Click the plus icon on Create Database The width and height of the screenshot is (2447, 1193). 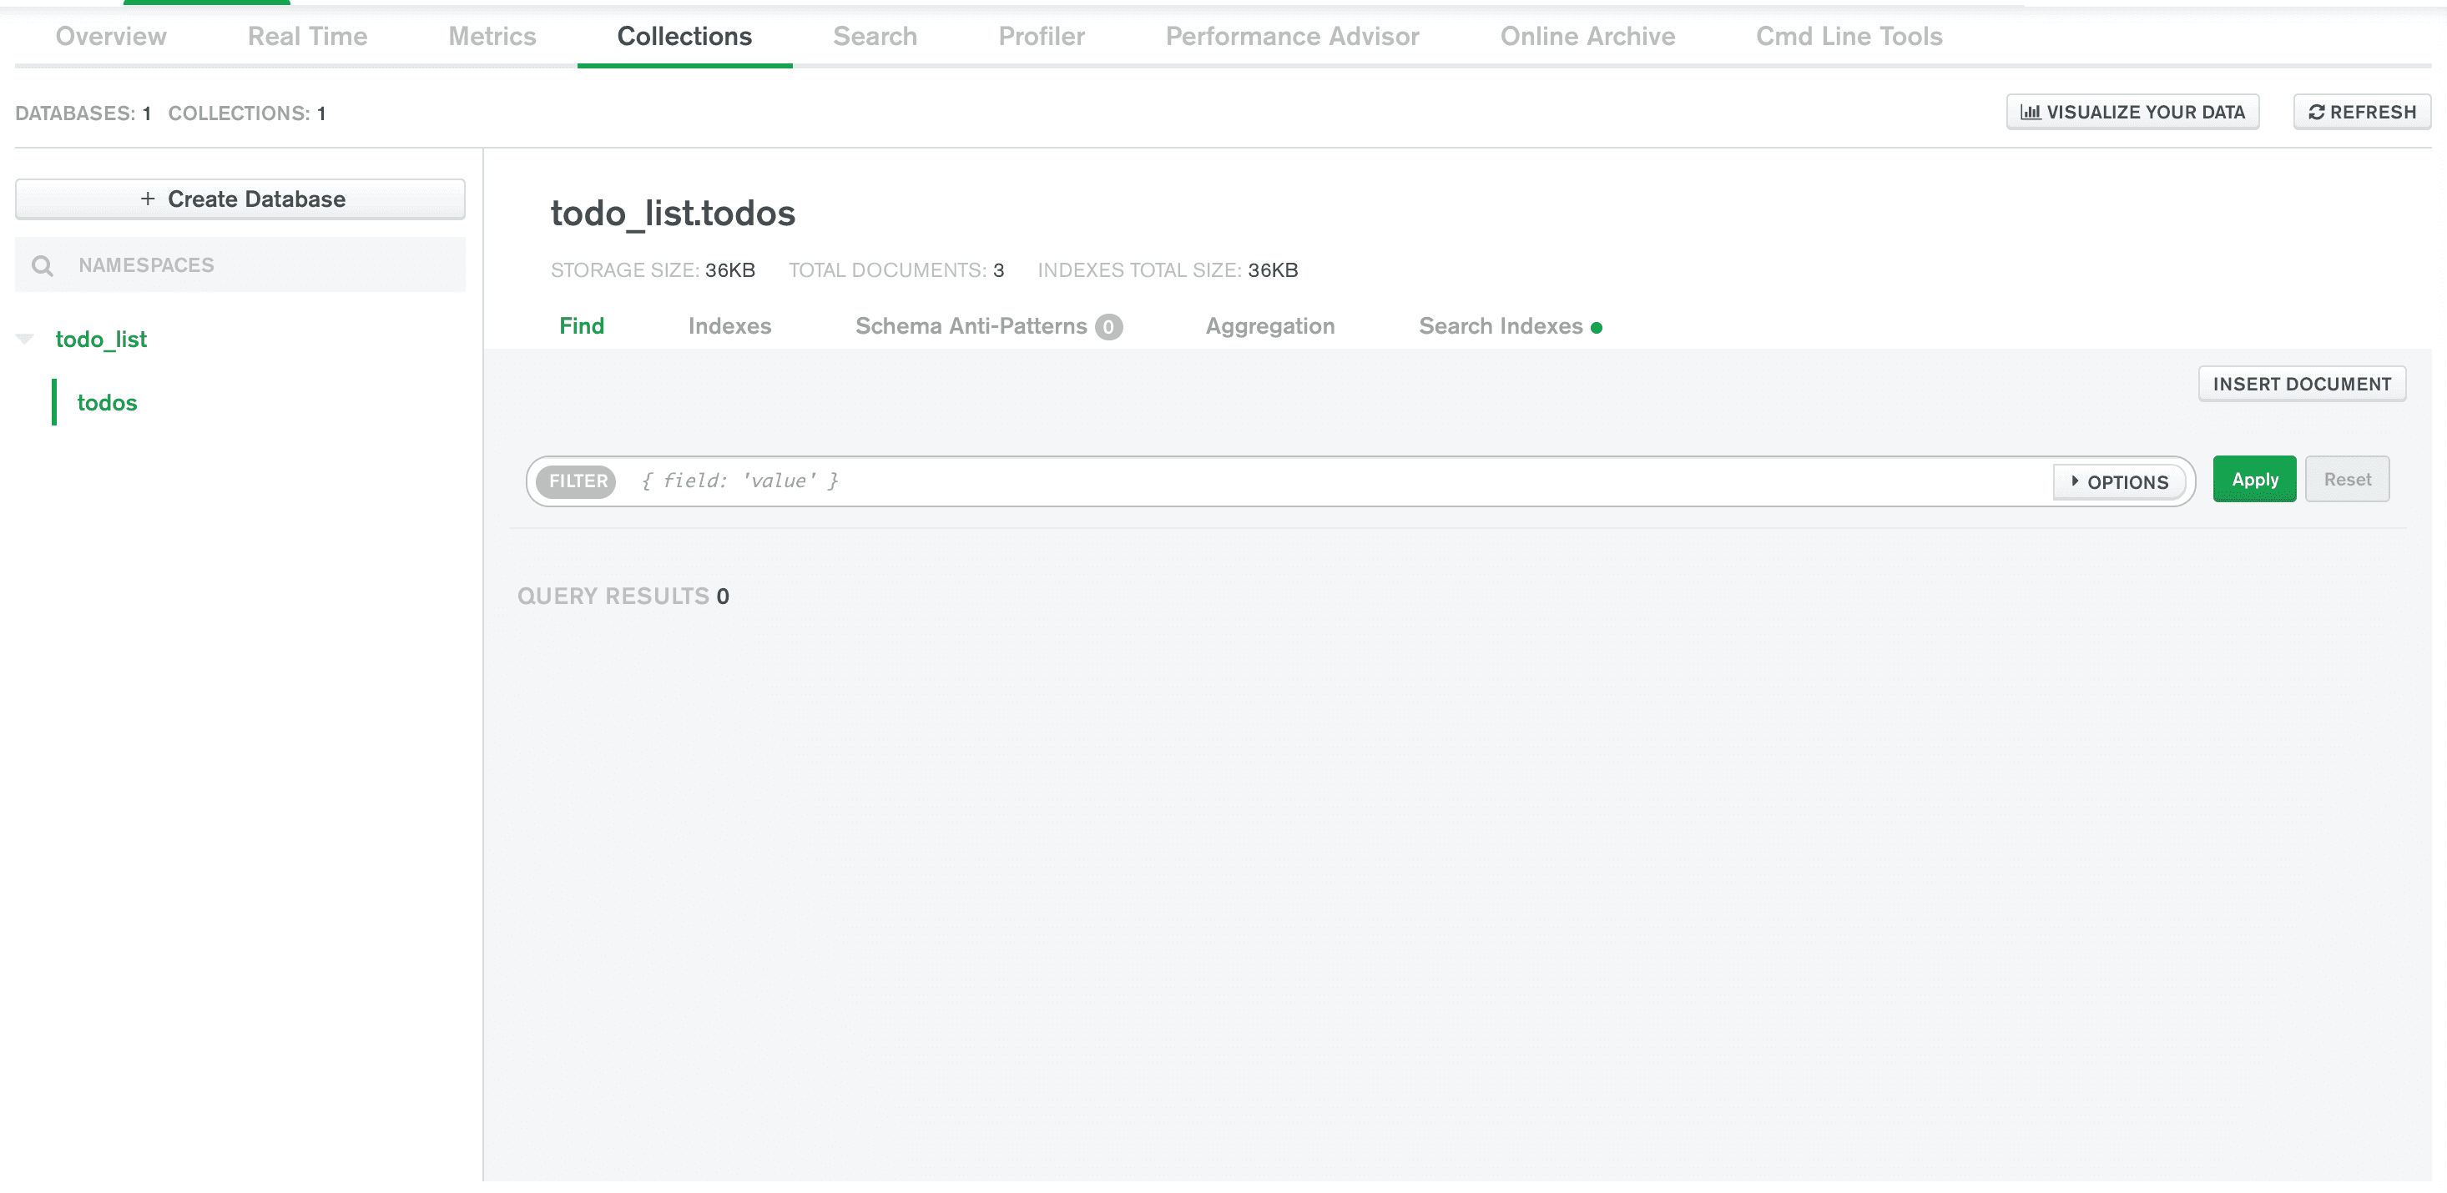(147, 199)
